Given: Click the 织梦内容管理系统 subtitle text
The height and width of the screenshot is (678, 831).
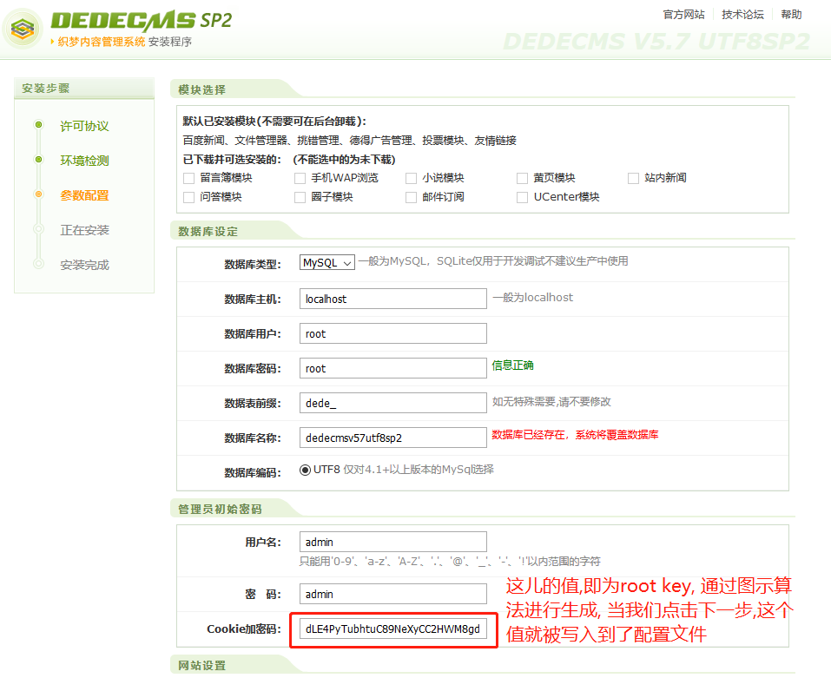Looking at the screenshot, I should pyautogui.click(x=102, y=42).
